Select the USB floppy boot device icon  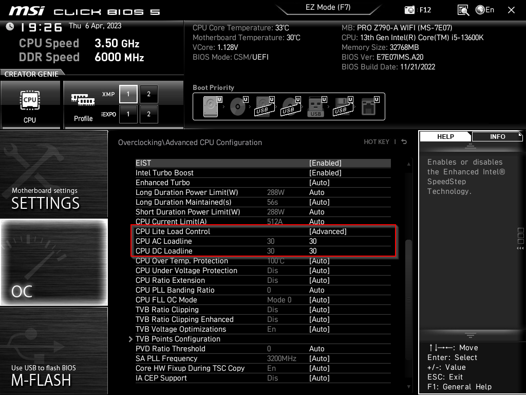coord(343,106)
